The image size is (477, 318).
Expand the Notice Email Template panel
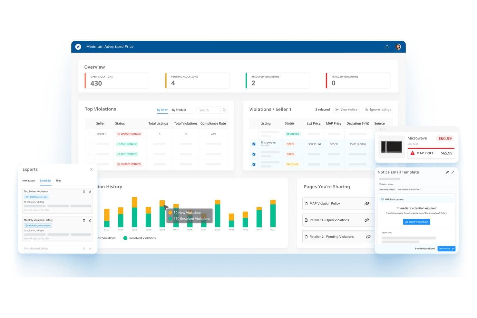coord(453,172)
